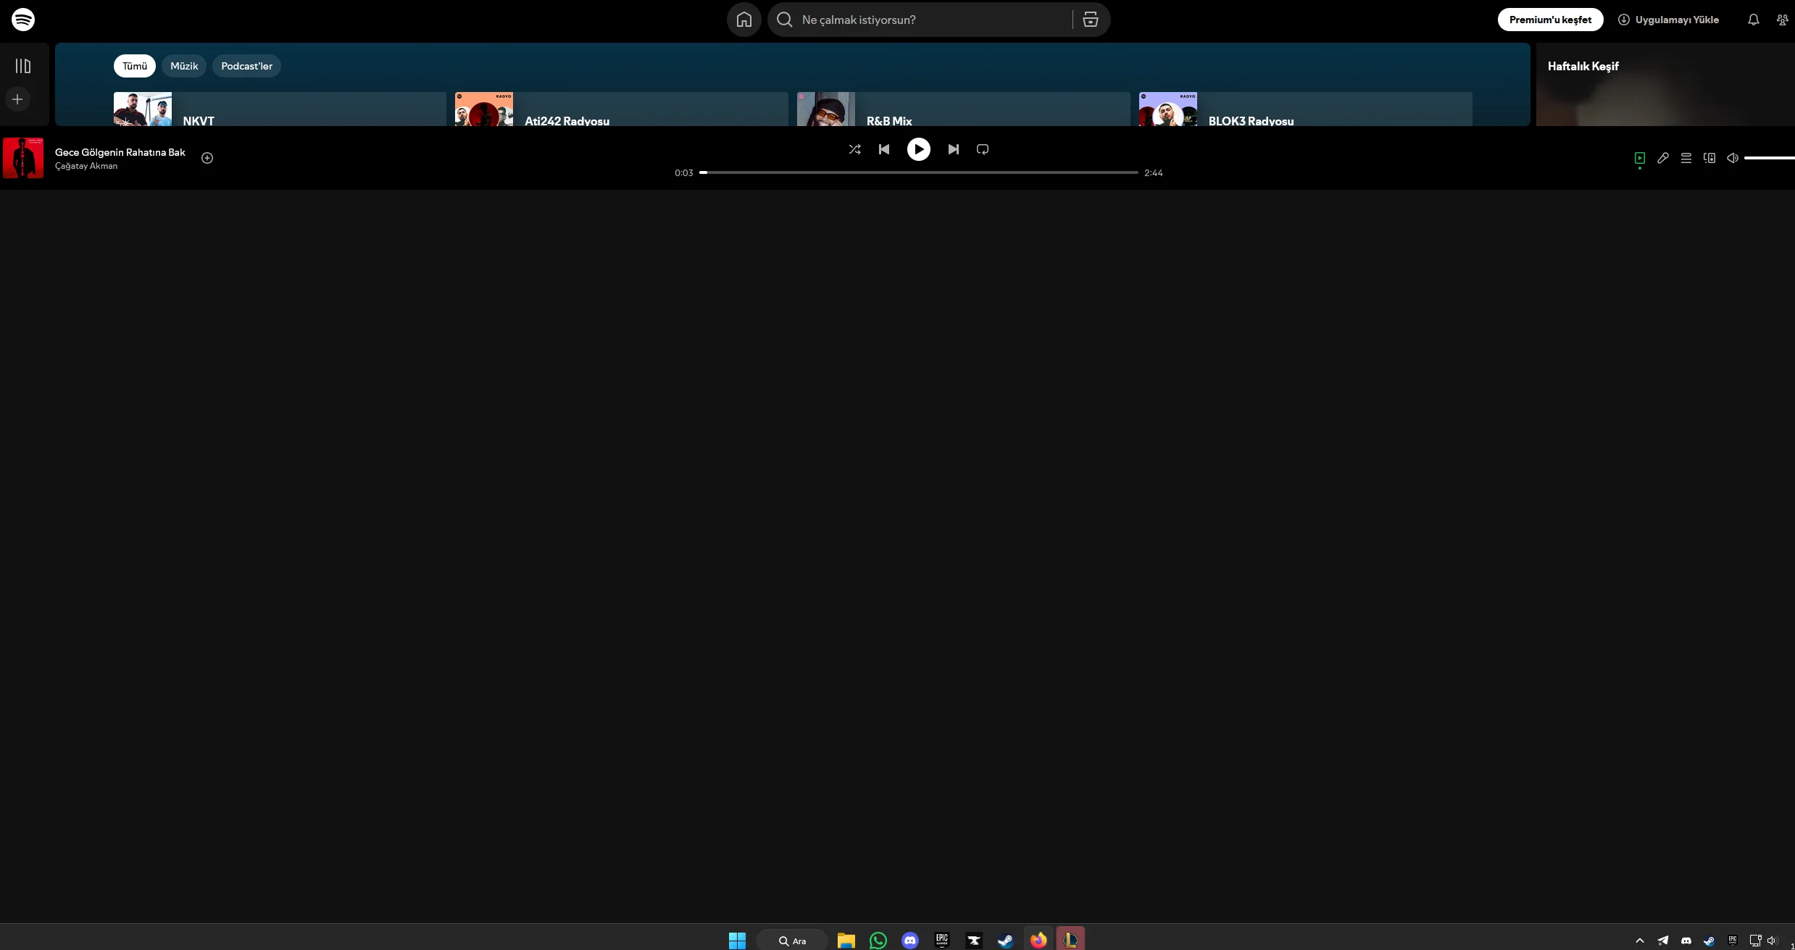Add current song to Liked Songs
The image size is (1795, 950).
(207, 158)
